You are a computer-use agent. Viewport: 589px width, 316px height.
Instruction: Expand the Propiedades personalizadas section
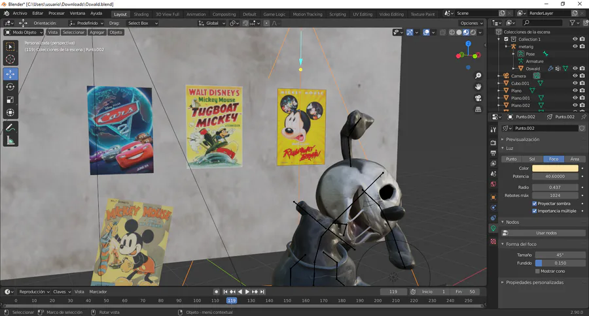534,283
